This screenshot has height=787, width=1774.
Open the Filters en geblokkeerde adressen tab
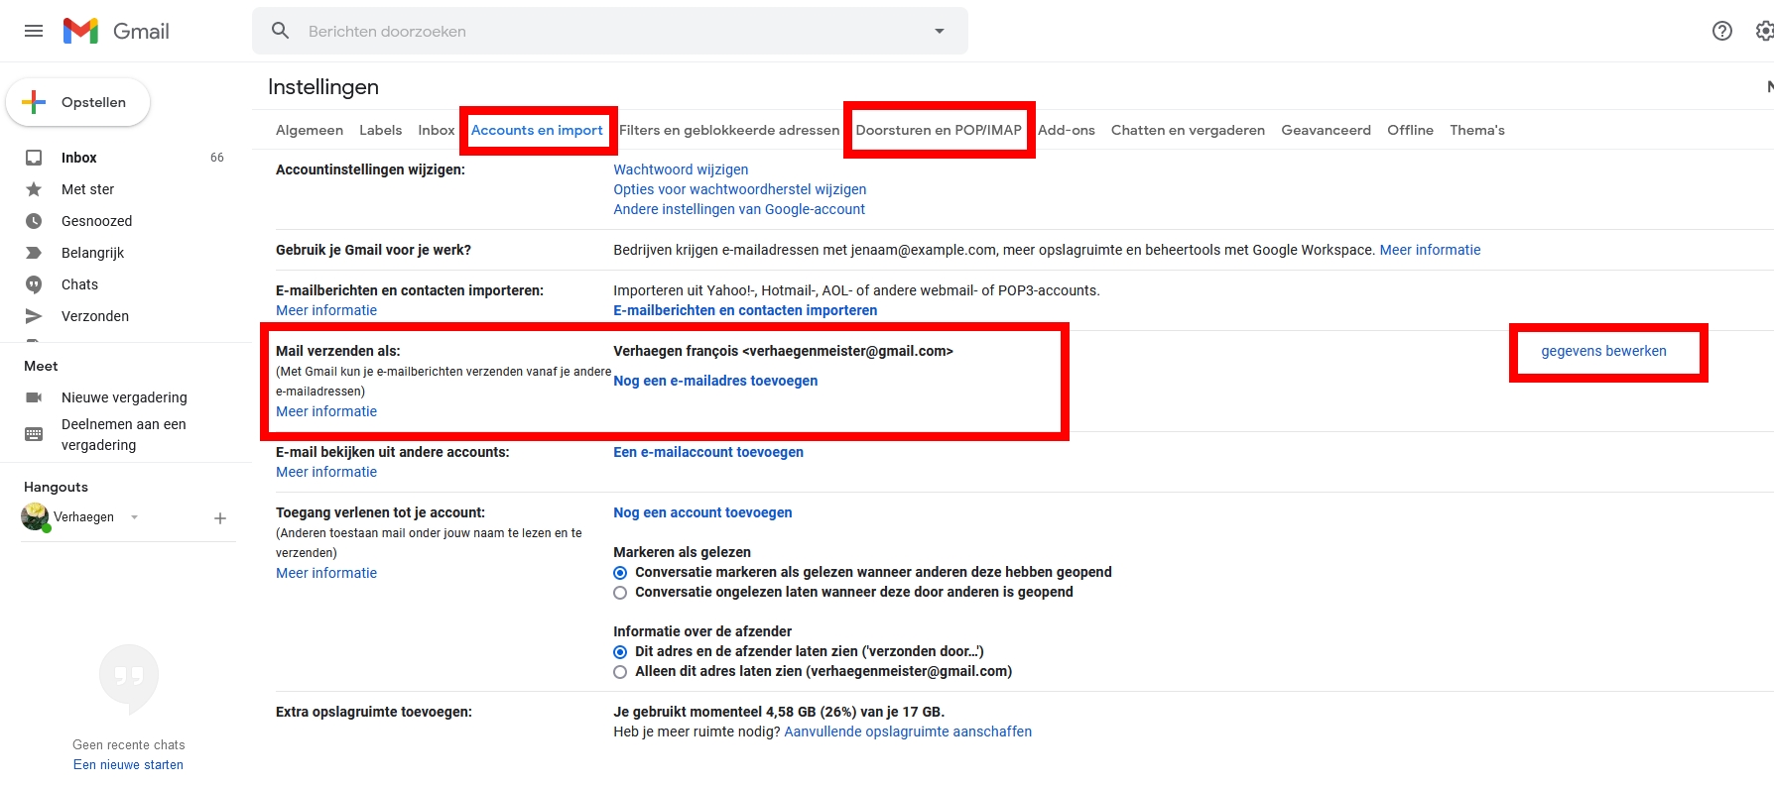[728, 130]
